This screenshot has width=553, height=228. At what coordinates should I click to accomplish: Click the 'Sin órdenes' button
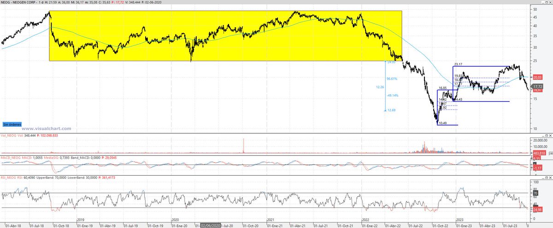[12, 124]
